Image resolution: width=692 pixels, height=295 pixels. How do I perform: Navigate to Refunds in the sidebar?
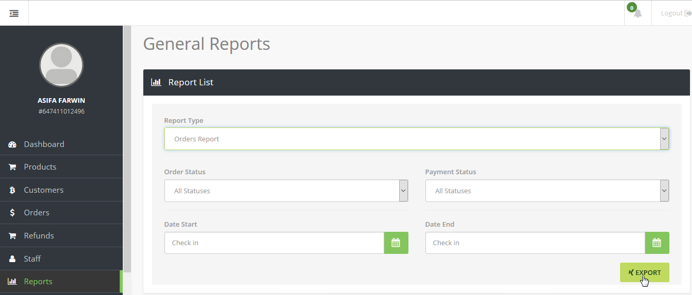pyautogui.click(x=61, y=236)
